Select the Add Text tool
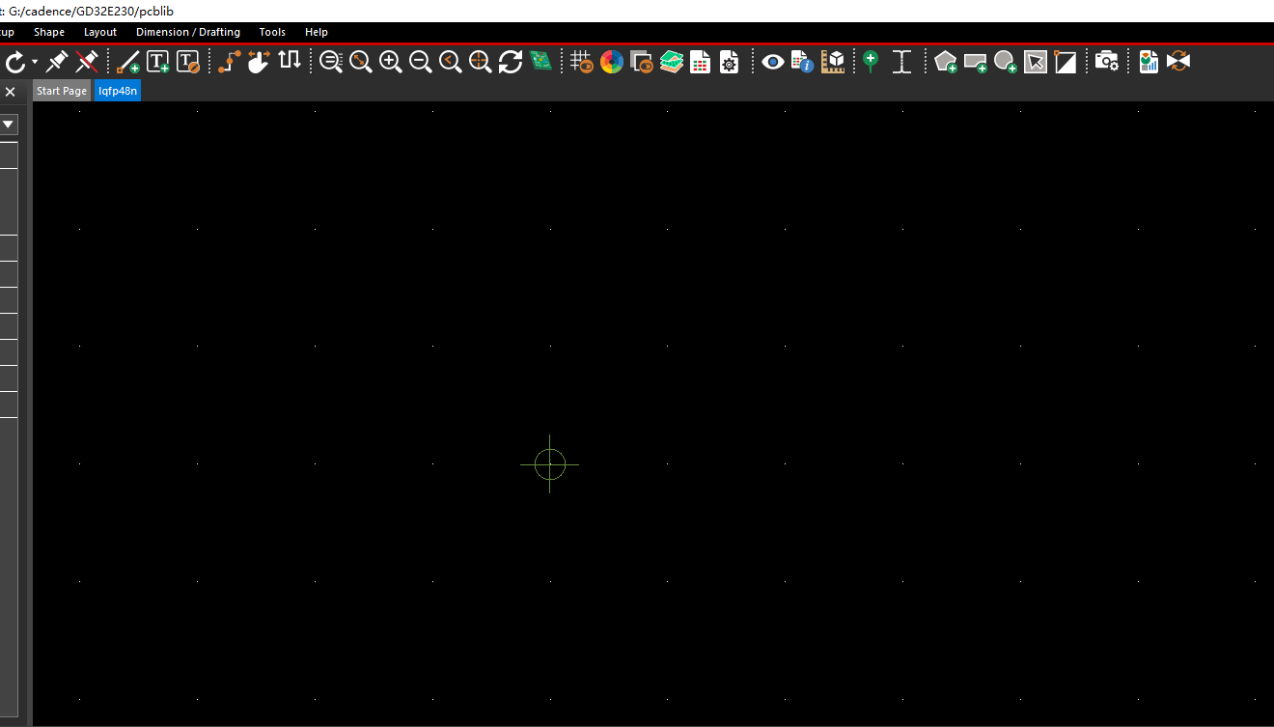 point(158,62)
